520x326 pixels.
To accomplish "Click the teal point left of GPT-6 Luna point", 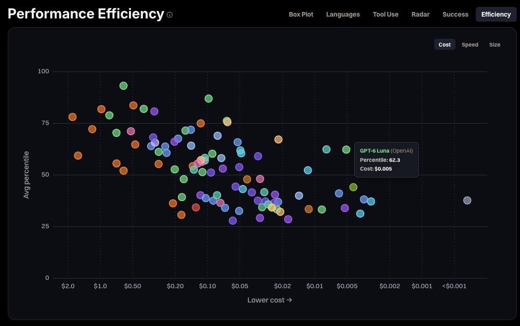I will 326,149.
